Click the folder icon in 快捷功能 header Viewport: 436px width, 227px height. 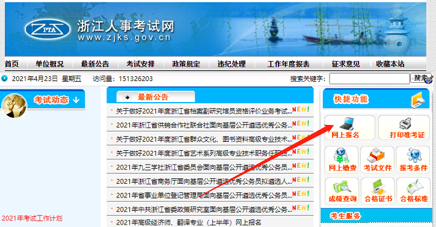coord(418,100)
